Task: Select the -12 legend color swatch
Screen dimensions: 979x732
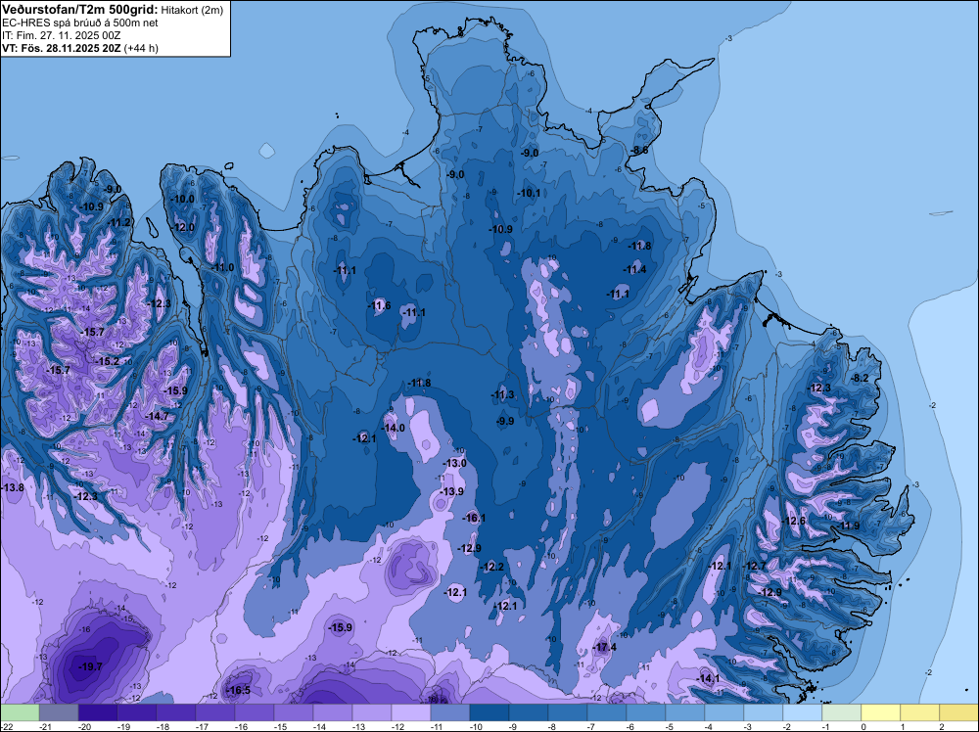Action: coord(411,712)
